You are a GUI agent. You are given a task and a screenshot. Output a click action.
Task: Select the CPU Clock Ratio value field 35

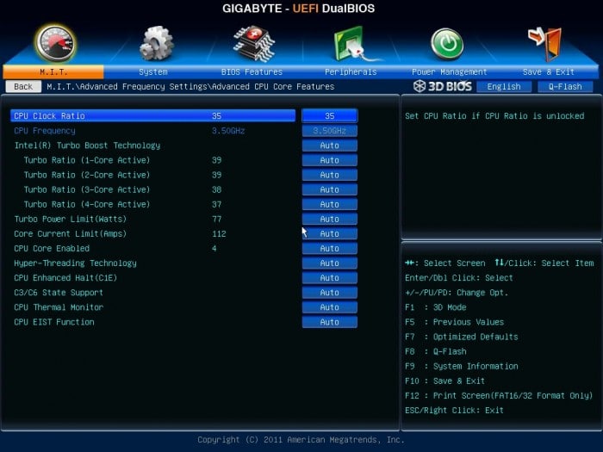(x=330, y=115)
